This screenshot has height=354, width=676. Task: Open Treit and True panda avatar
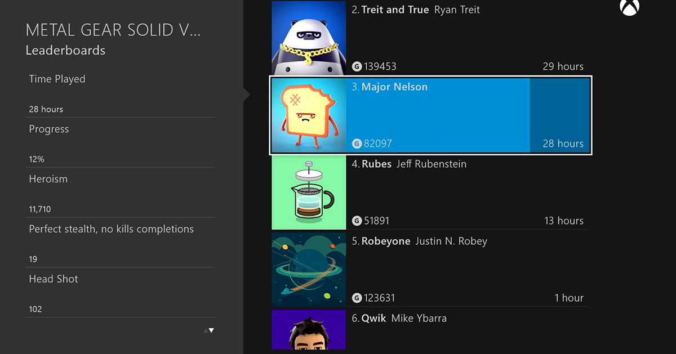click(x=309, y=38)
